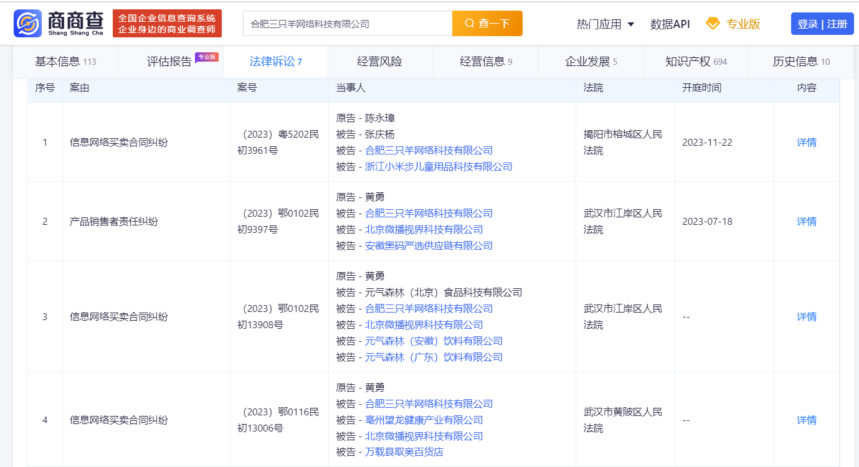Click the 当事人 column header
This screenshot has width=859, height=467.
(x=351, y=88)
